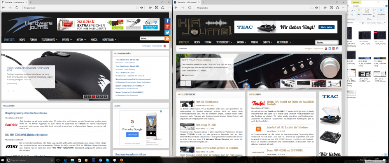Image resolution: width=389 pixels, height=163 pixels.
Task: Open Forum menu on Hardware-Journal
Action: click(33, 40)
